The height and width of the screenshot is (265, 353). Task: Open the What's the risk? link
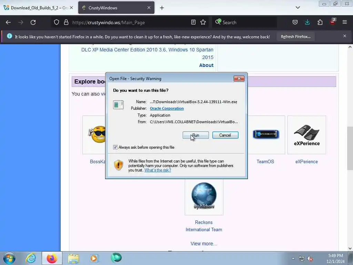(158, 170)
